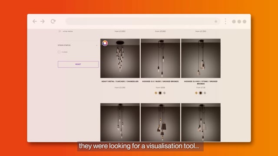This screenshot has width=278, height=156.
Task: Collapse the Stock Status filter section
Action: click(x=96, y=45)
